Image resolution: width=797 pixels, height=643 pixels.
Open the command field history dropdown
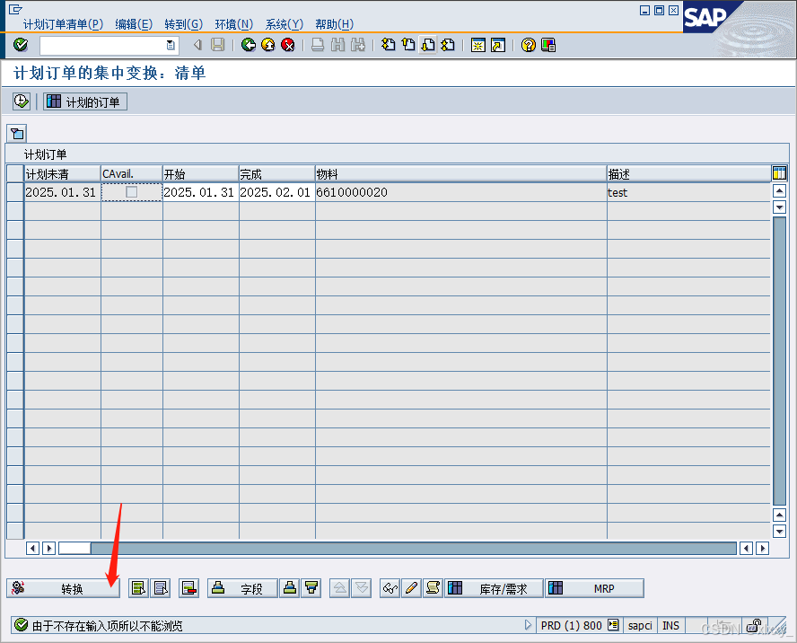pyautogui.click(x=171, y=45)
